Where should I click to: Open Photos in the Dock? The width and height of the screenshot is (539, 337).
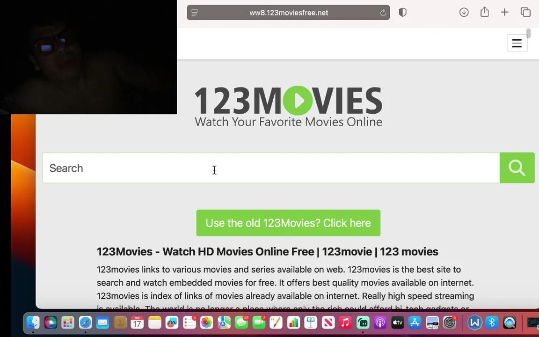(207, 322)
